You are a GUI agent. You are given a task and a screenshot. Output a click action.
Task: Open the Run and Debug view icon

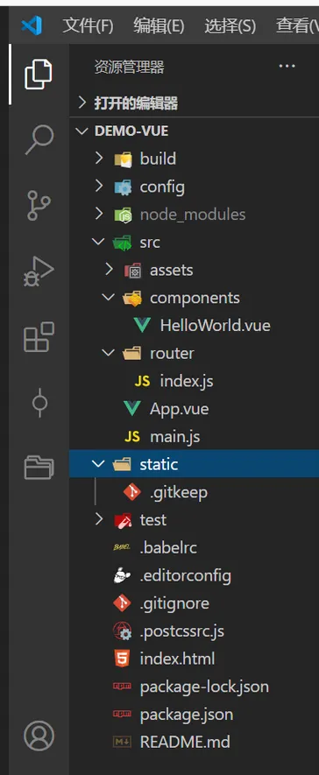[x=39, y=271]
